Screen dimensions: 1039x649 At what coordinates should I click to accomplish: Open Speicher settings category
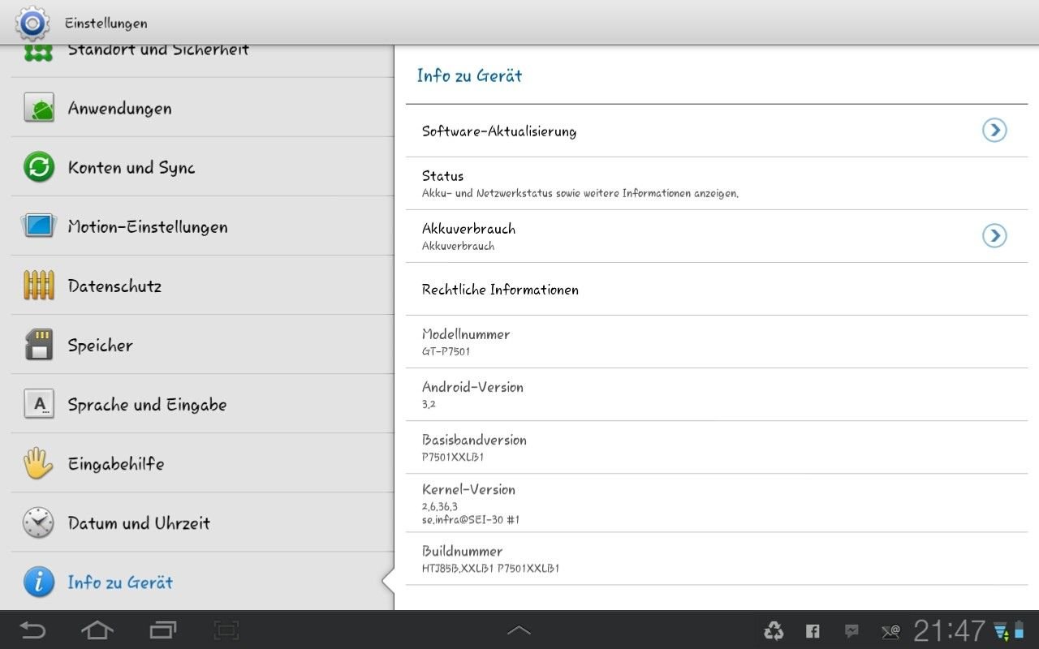point(202,345)
